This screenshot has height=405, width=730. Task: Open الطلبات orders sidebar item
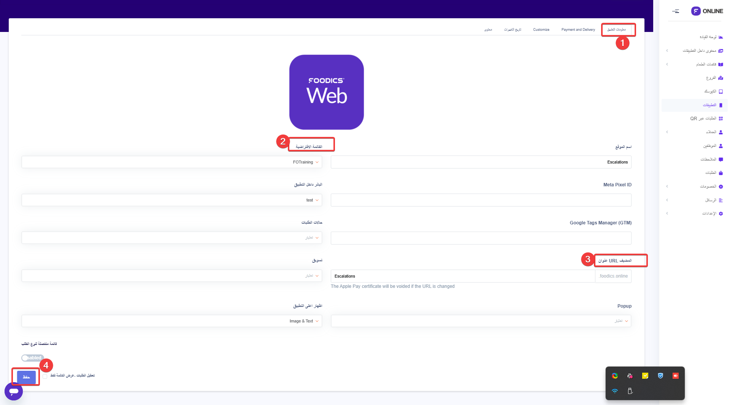(714, 173)
